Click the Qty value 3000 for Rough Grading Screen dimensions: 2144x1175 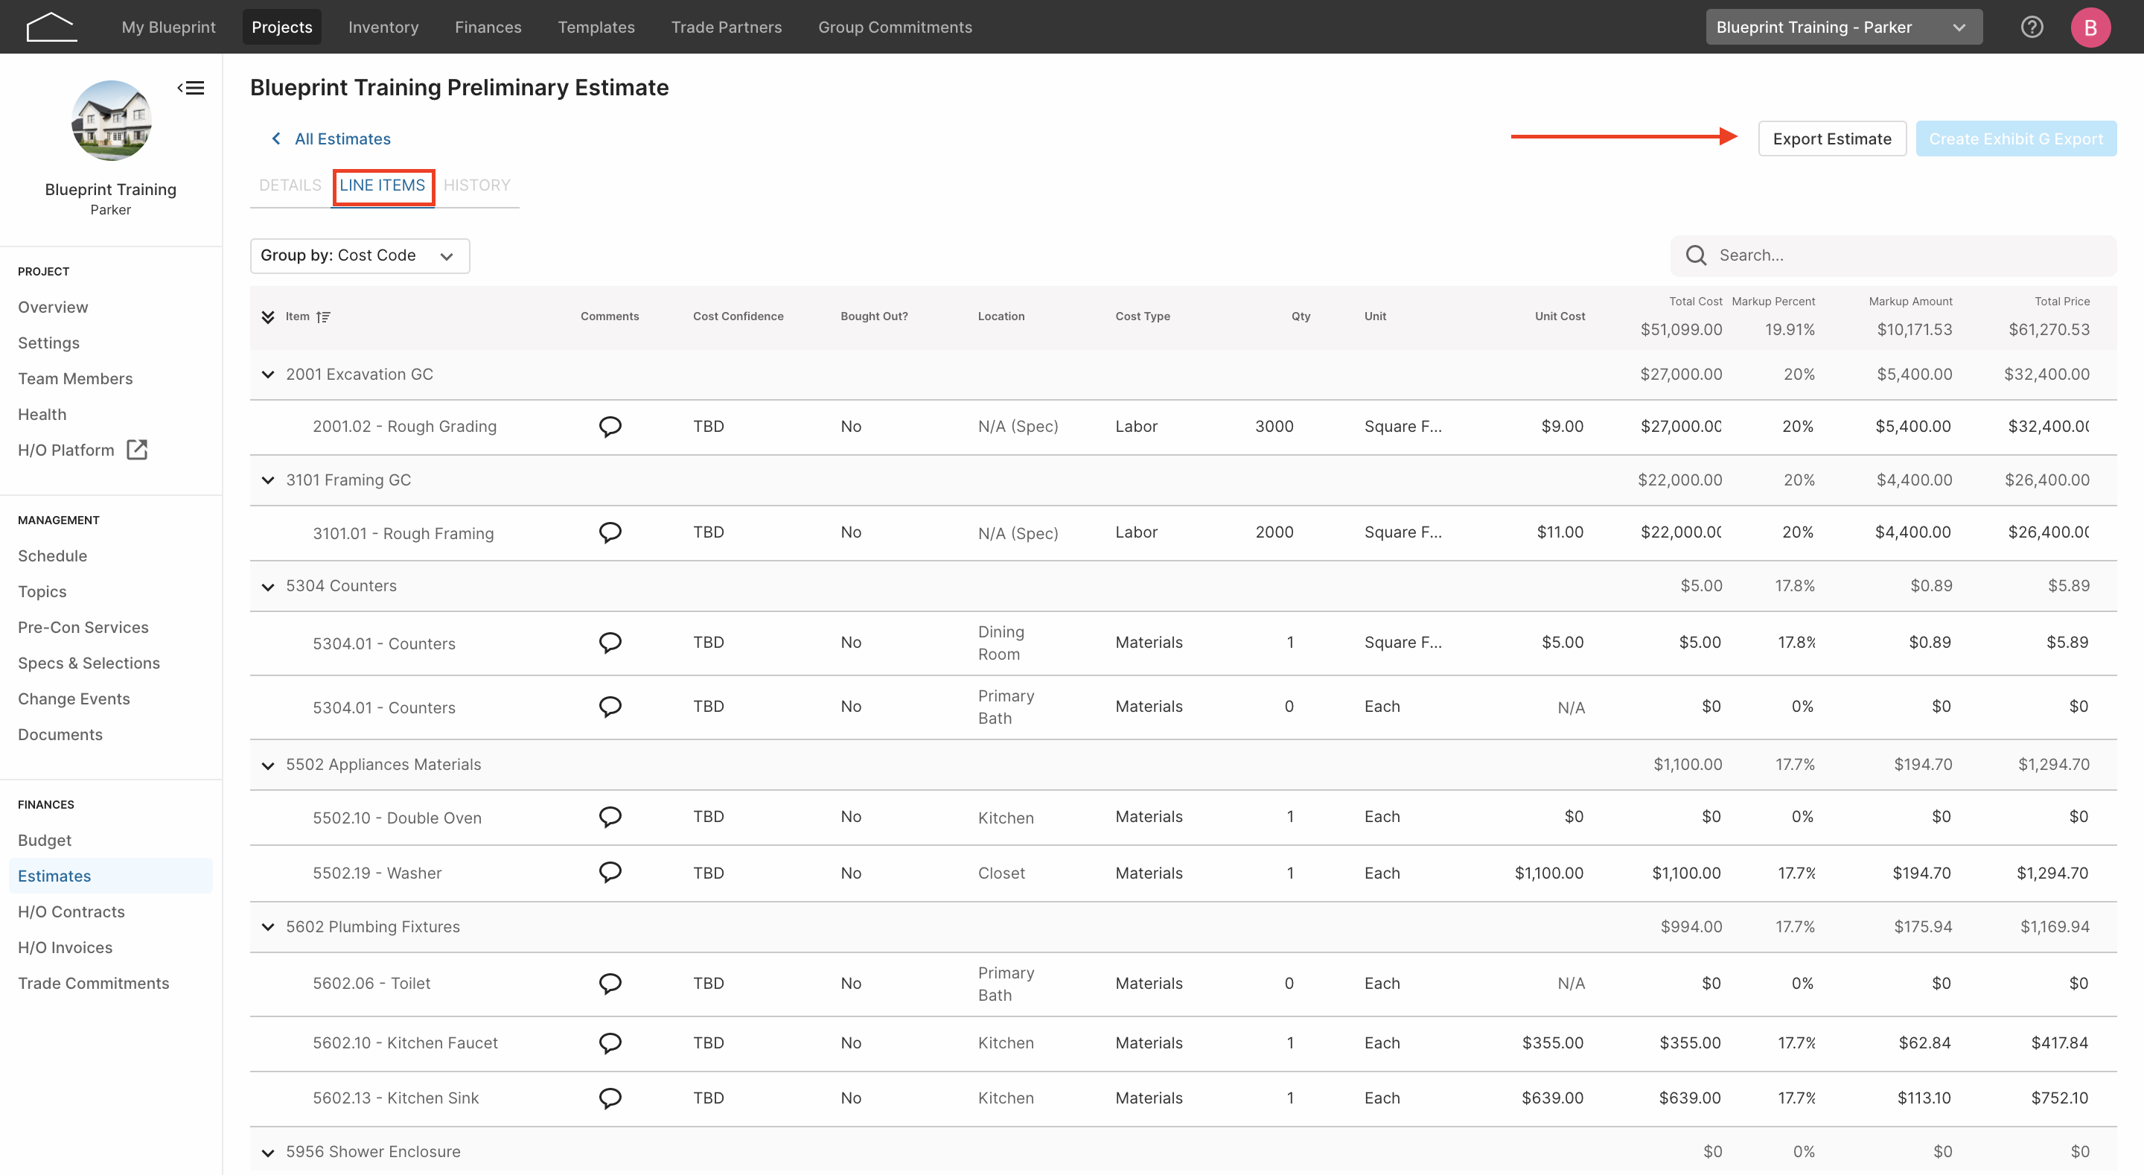[x=1274, y=427]
